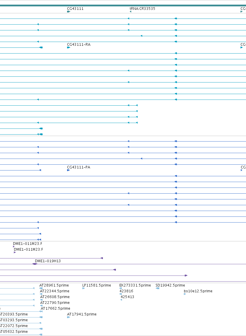Image resolution: width=246 pixels, height=336 pixels.
Task: Click the AT05632.5prime label
Action: (x=14, y=332)
